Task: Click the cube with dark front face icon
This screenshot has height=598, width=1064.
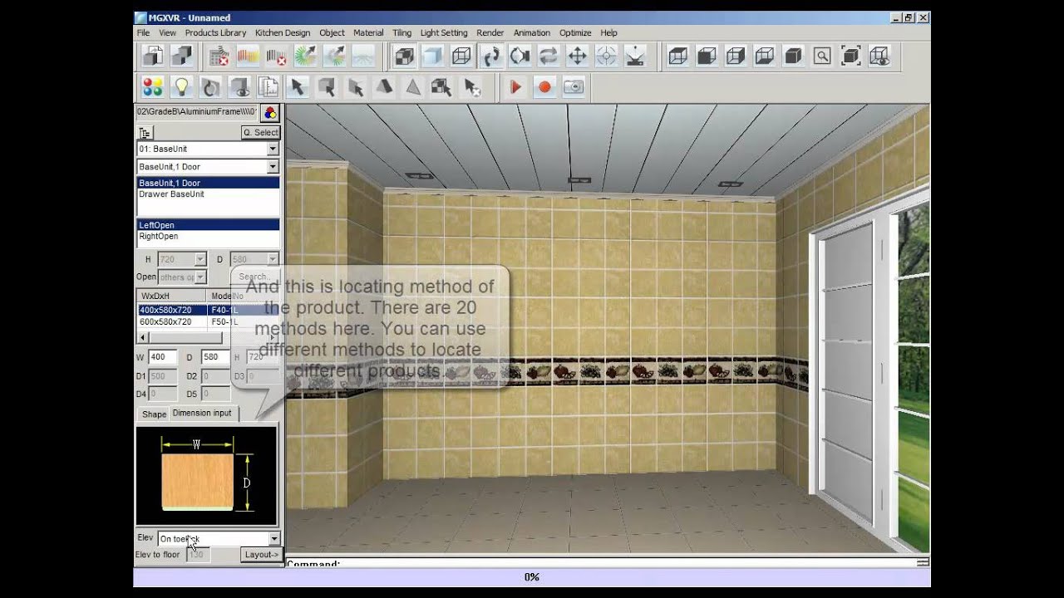Action: click(707, 56)
